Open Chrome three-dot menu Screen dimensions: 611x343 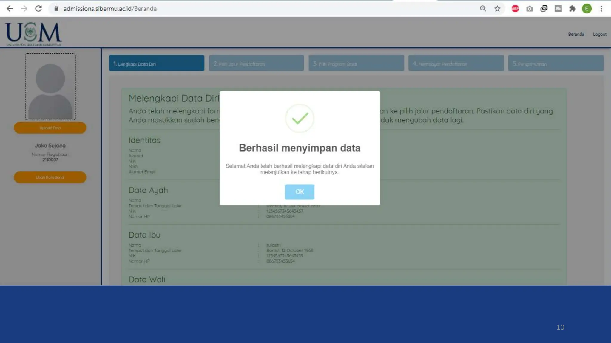(x=601, y=9)
